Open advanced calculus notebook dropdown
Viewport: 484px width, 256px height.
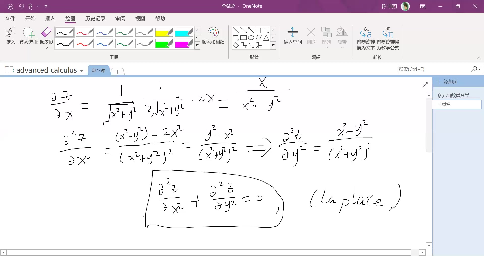click(x=81, y=70)
